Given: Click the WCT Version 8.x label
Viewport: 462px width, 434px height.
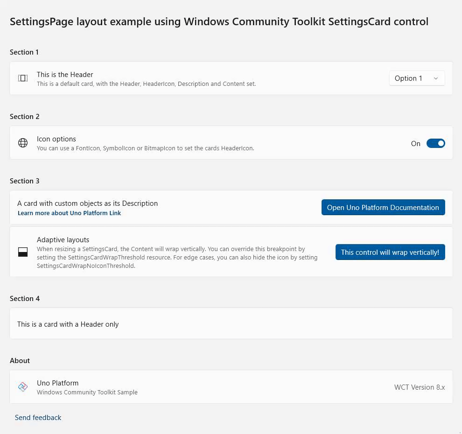Looking at the screenshot, I should [420, 387].
